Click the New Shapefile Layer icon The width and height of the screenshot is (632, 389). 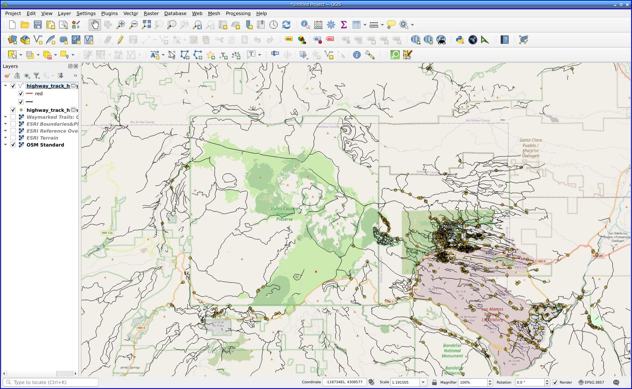pyautogui.click(x=38, y=40)
